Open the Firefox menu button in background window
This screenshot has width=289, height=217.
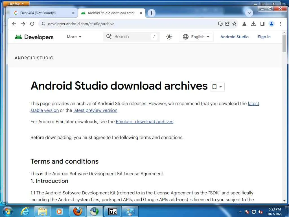16,4
